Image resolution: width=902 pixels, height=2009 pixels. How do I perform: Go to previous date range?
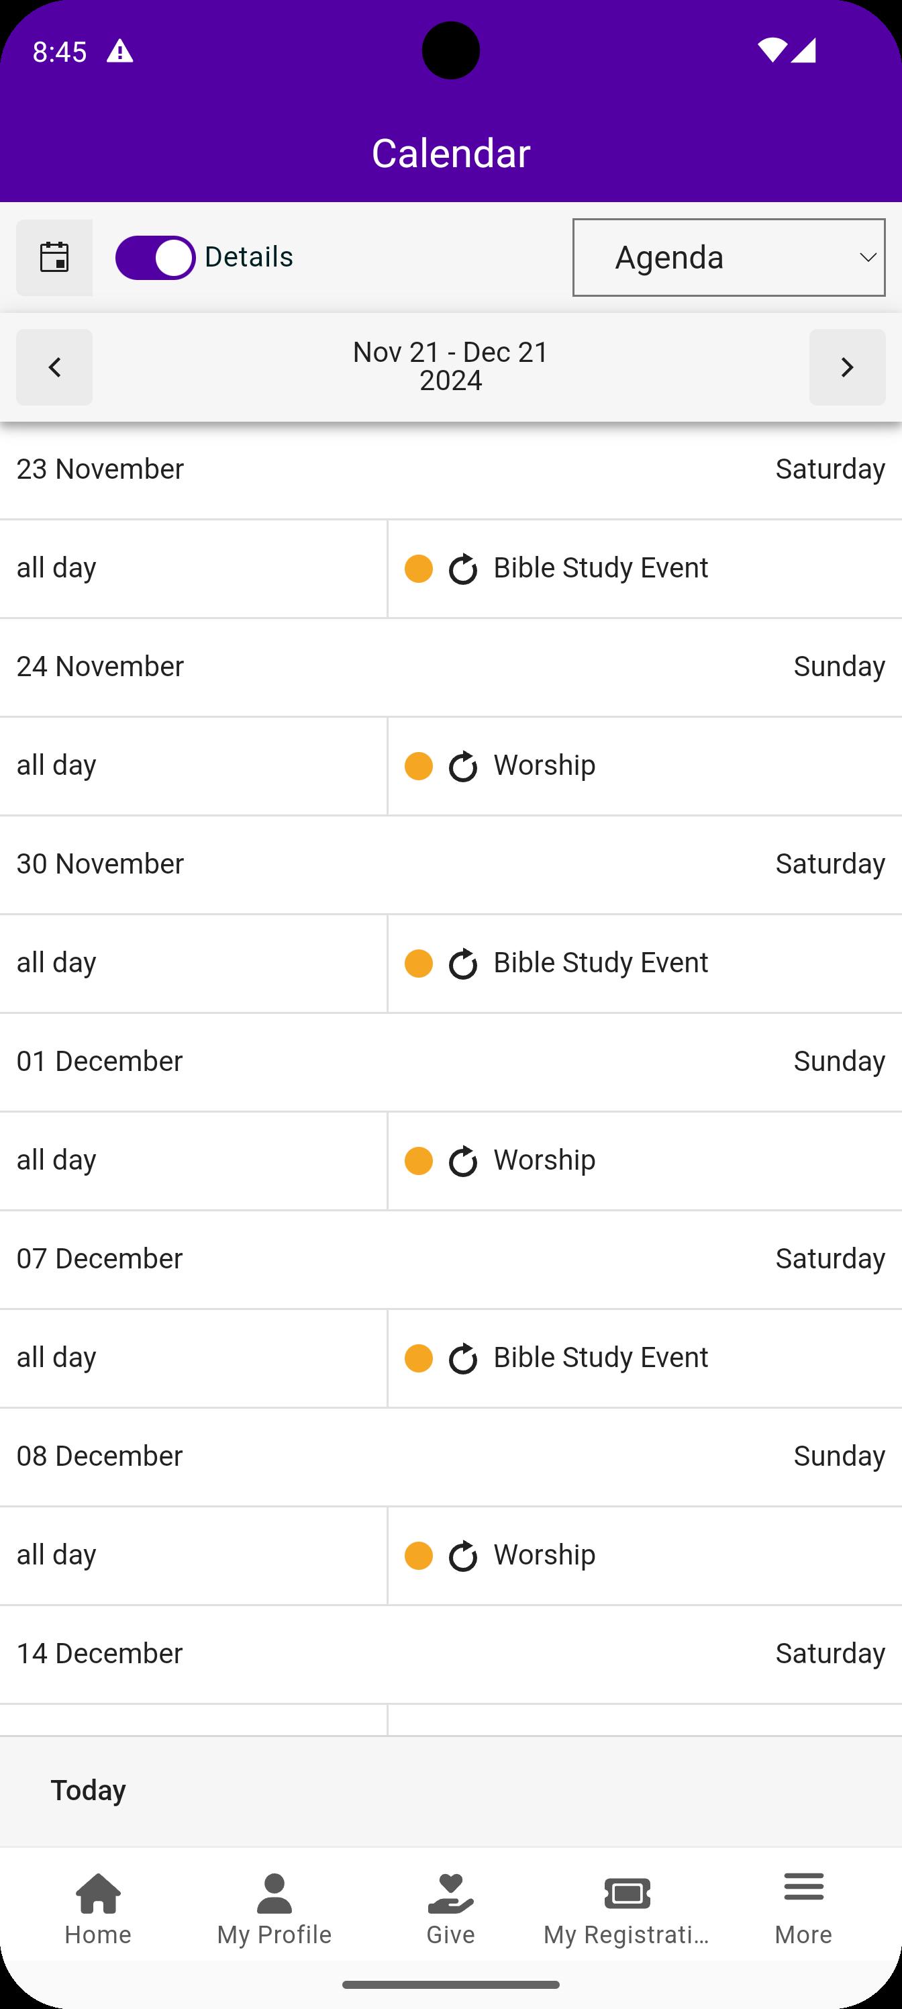pos(54,367)
